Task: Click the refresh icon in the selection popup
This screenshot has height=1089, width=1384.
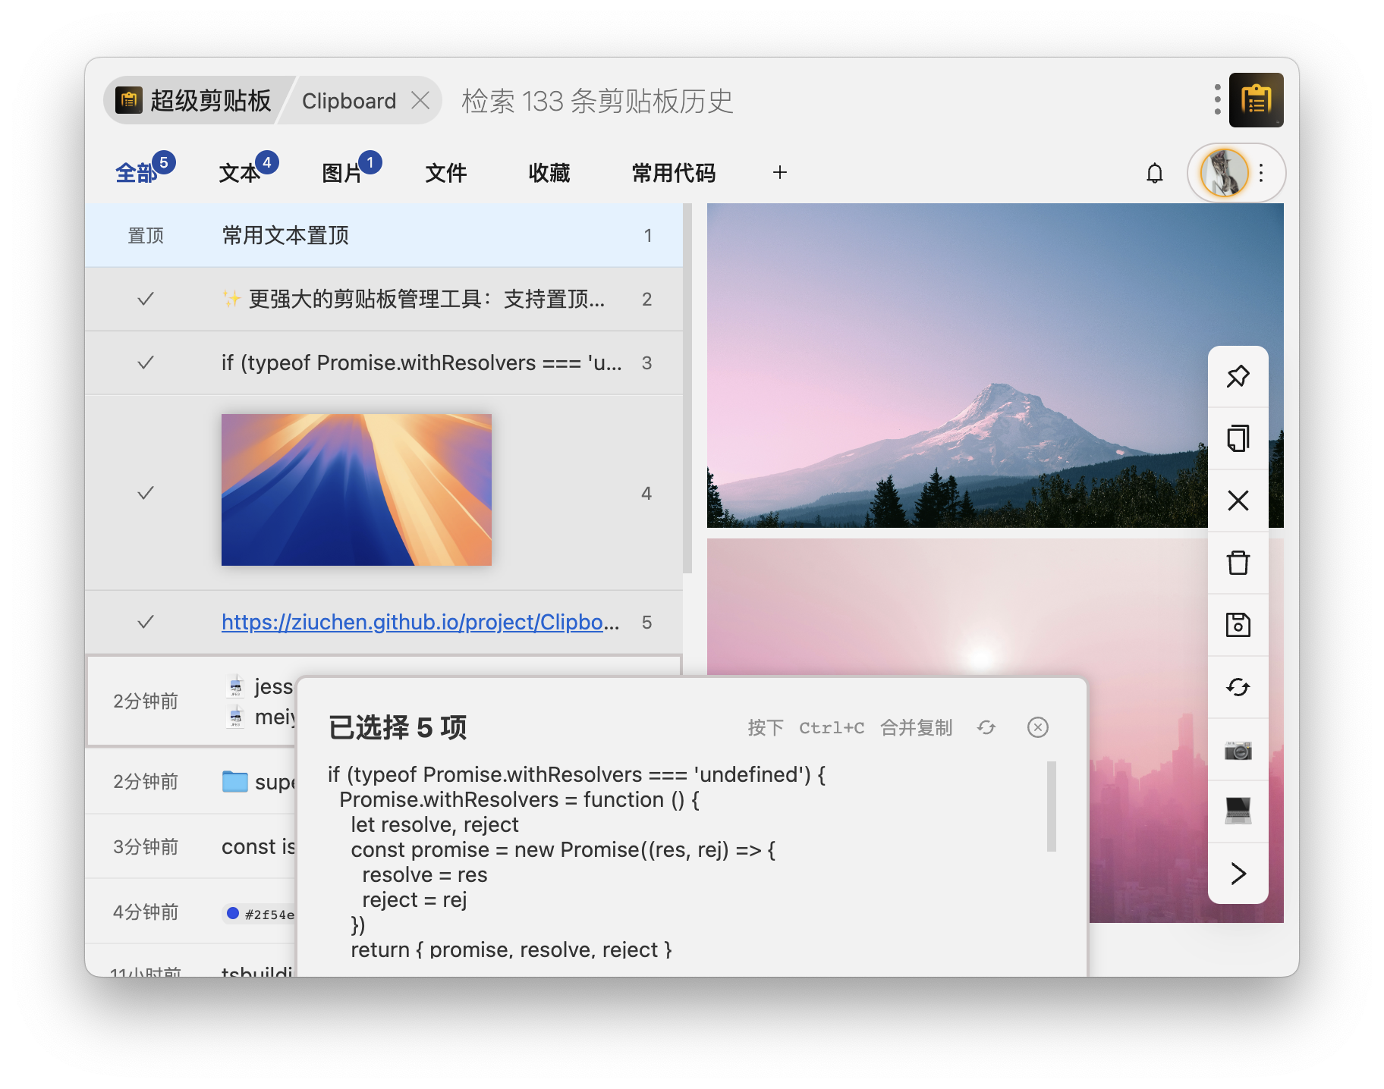Action: pos(986,727)
